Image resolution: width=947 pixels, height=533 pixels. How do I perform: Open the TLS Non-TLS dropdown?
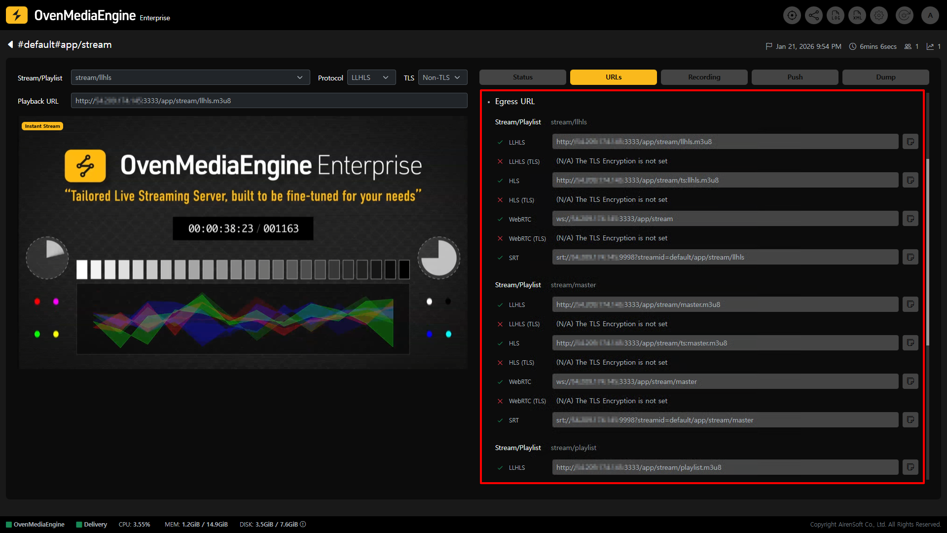(442, 77)
